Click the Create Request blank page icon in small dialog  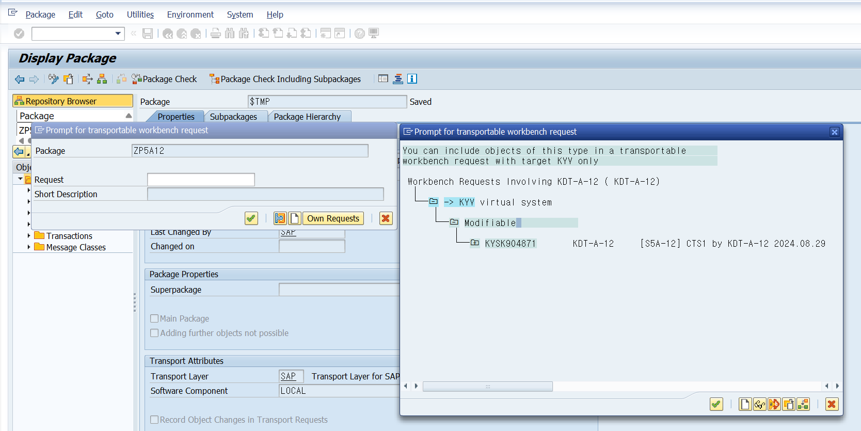coord(295,218)
